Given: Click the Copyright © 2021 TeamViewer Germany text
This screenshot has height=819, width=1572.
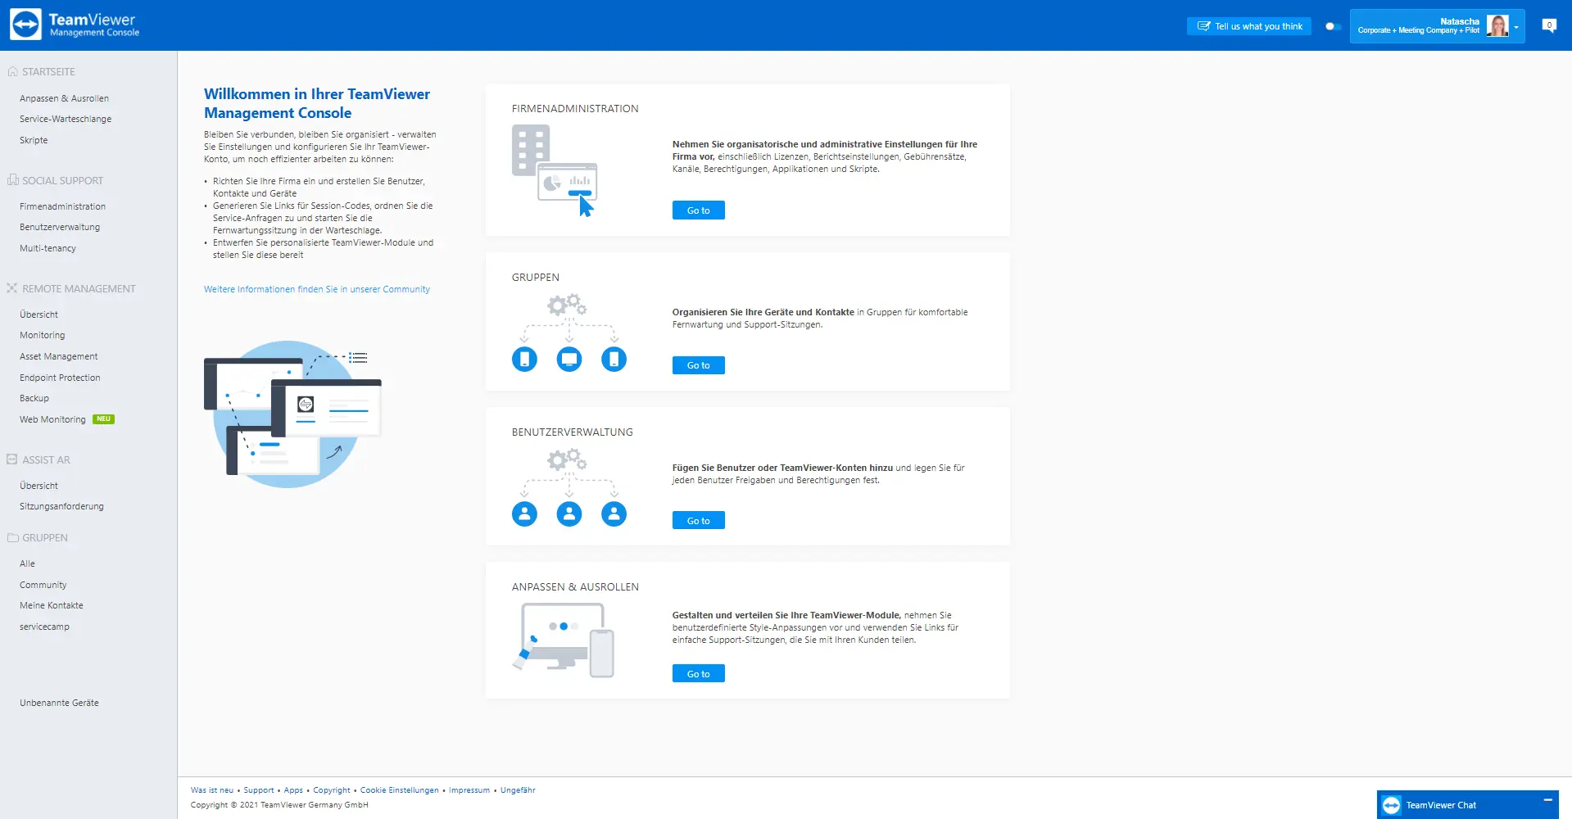Looking at the screenshot, I should [279, 805].
